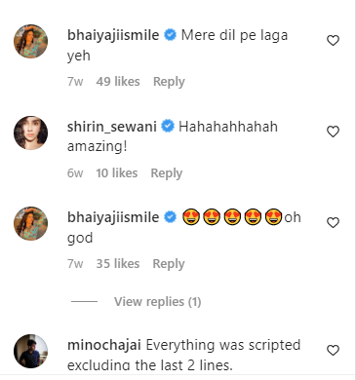
Task: Like shirin_sewani's 'Hahahahhahah amazing!' comment
Action: [333, 132]
